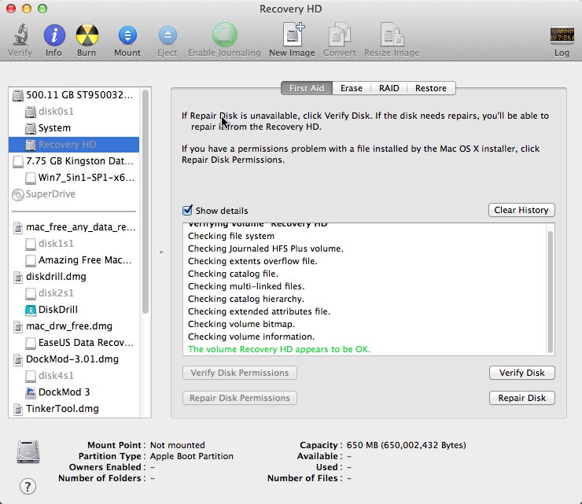The image size is (582, 504).
Task: Click the 'Apple Boot Partition' value
Action: tap(192, 456)
